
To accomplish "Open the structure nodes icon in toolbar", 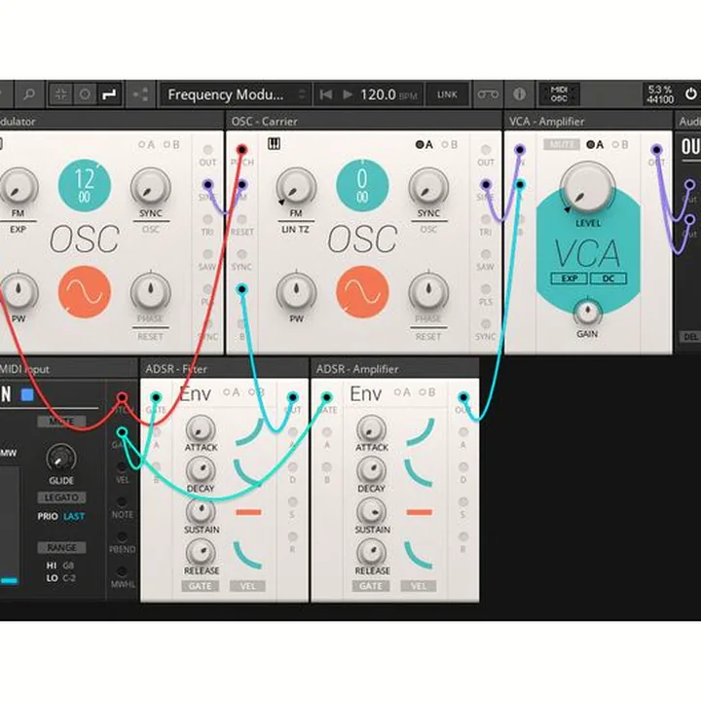I will [x=141, y=94].
